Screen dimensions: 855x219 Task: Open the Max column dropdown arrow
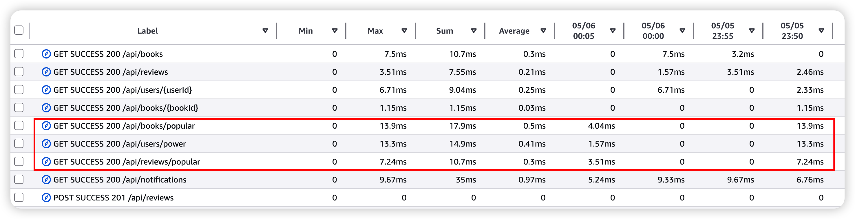[x=404, y=30]
